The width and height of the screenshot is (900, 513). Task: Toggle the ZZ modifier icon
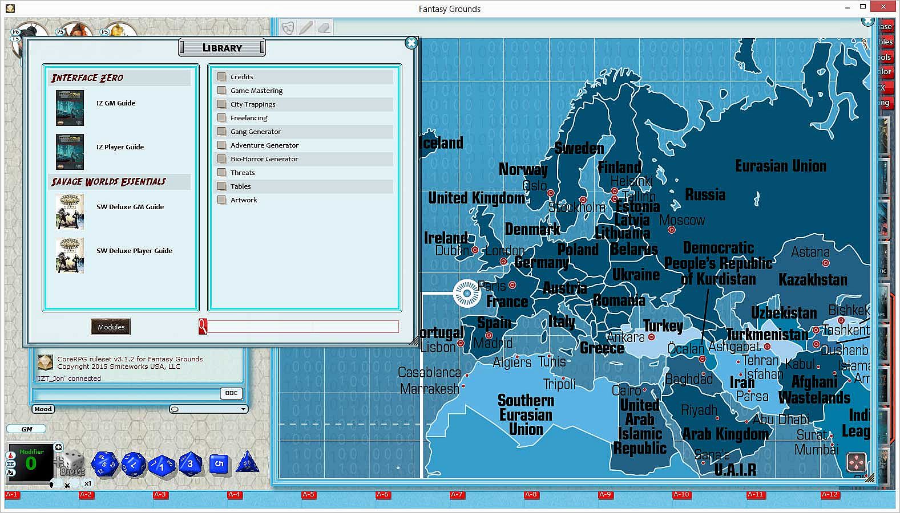click(x=10, y=464)
